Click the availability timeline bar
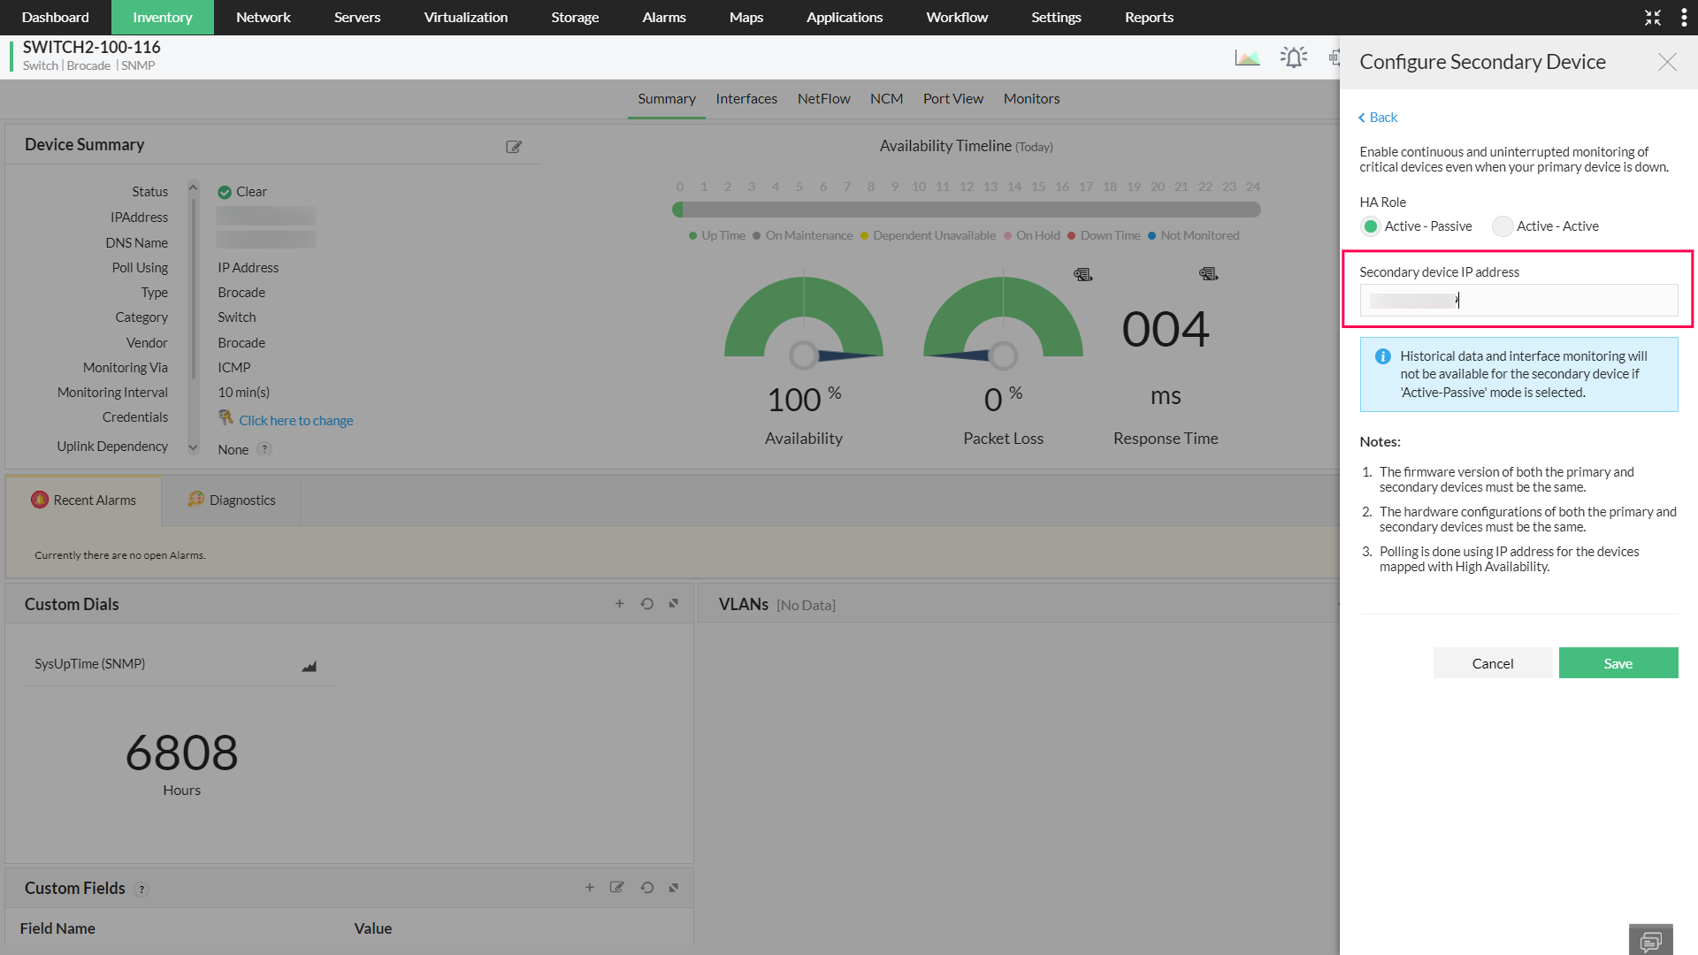1698x955 pixels. pyautogui.click(x=966, y=210)
